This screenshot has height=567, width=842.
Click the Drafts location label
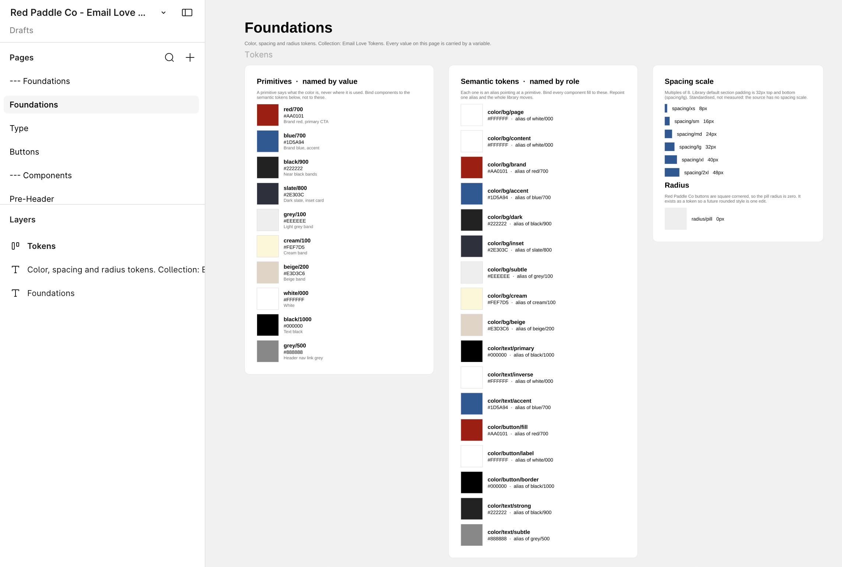[x=21, y=30]
